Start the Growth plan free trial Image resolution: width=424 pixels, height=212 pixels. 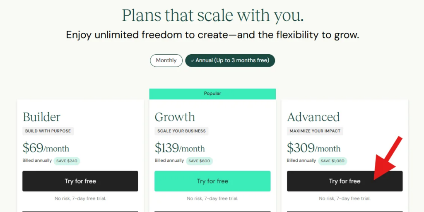[x=212, y=181]
